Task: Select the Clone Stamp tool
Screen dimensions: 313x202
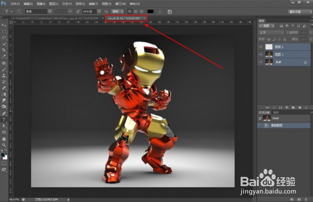Action: pyautogui.click(x=4, y=75)
